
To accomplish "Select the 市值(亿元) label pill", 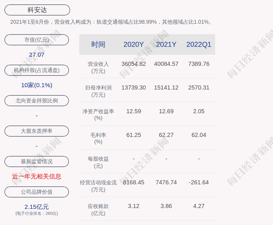I will (37, 40).
